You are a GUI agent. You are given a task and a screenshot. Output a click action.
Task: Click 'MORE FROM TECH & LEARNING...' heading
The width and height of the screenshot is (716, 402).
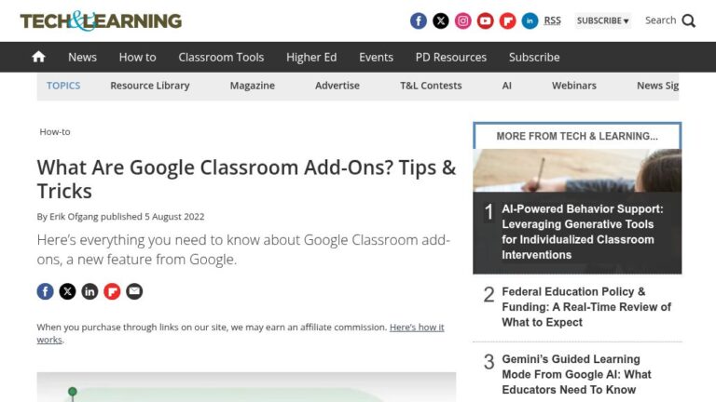coord(577,136)
